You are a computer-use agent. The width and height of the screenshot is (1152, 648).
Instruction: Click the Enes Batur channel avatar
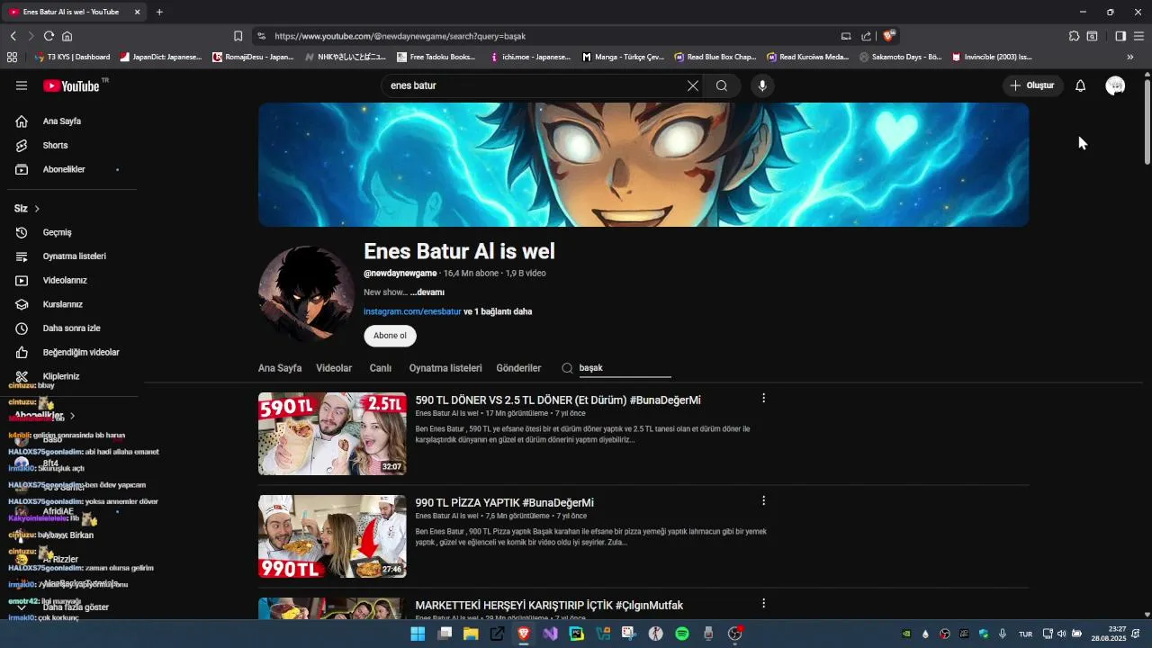pyautogui.click(x=306, y=293)
